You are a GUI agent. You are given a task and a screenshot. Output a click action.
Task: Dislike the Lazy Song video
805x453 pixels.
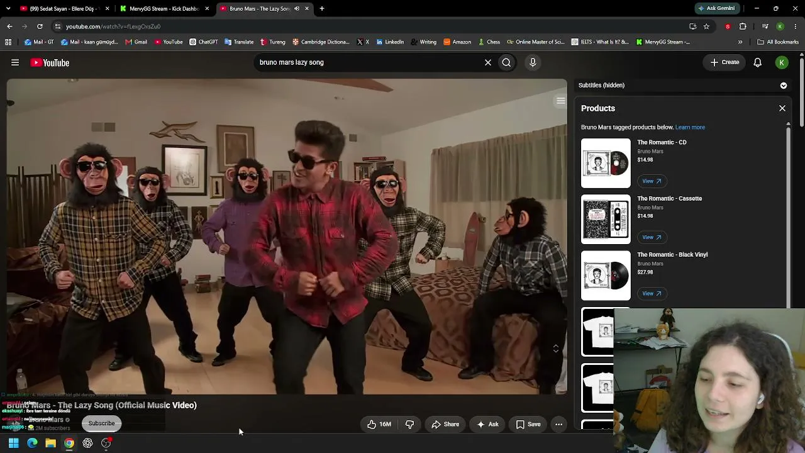pyautogui.click(x=409, y=424)
